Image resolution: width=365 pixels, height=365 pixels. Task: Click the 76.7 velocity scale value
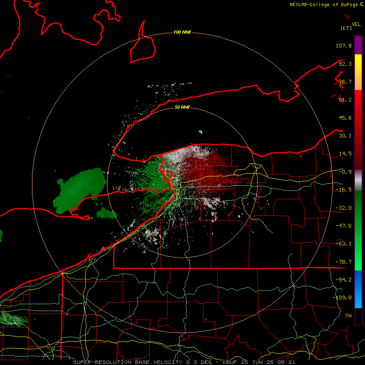(345, 82)
